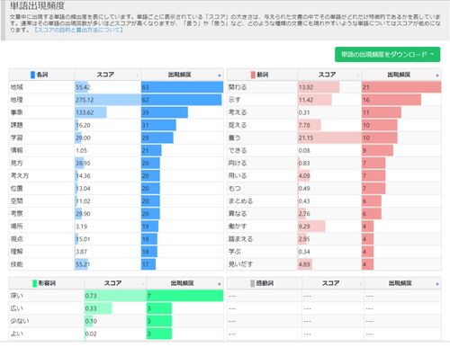Screen dimensions: 450x347
Task: Select the noun 事象 row label
Action: pos(17,112)
